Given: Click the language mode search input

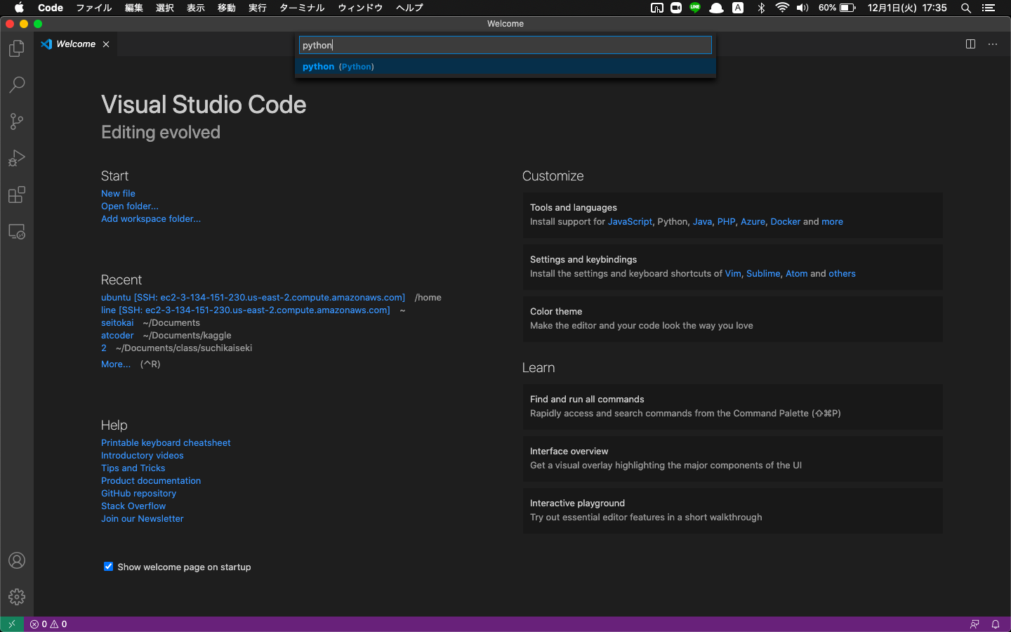Looking at the screenshot, I should click(x=505, y=45).
